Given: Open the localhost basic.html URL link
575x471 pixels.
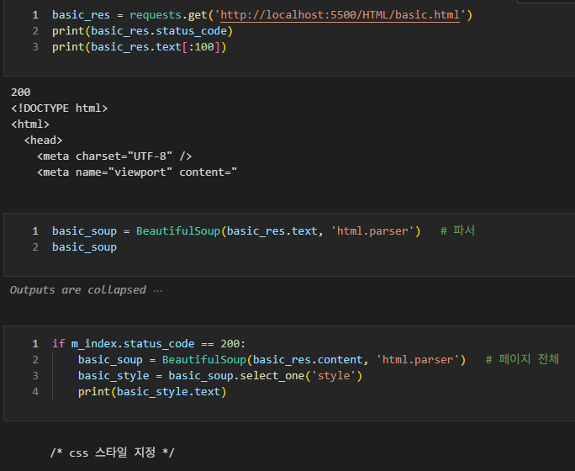Looking at the screenshot, I should tap(340, 15).
